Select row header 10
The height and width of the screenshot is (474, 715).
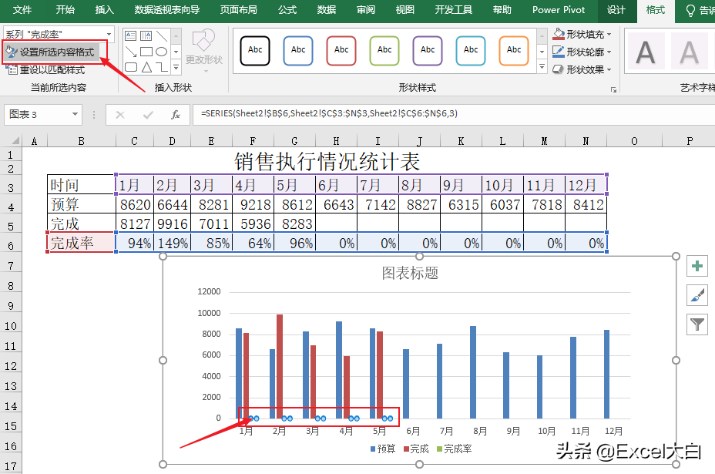point(11,326)
